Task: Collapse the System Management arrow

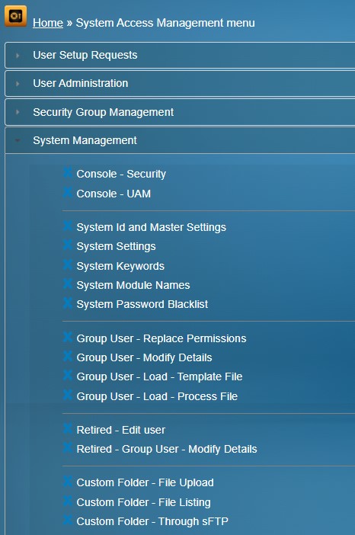Action: [18, 140]
